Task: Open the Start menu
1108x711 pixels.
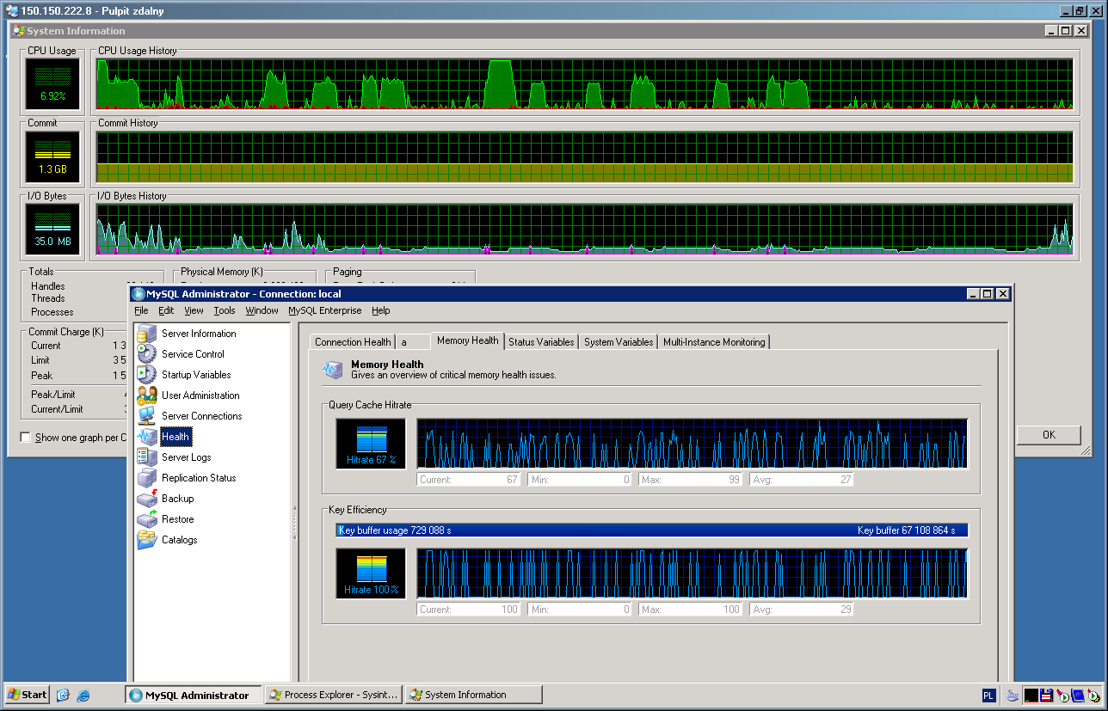Action: (28, 695)
